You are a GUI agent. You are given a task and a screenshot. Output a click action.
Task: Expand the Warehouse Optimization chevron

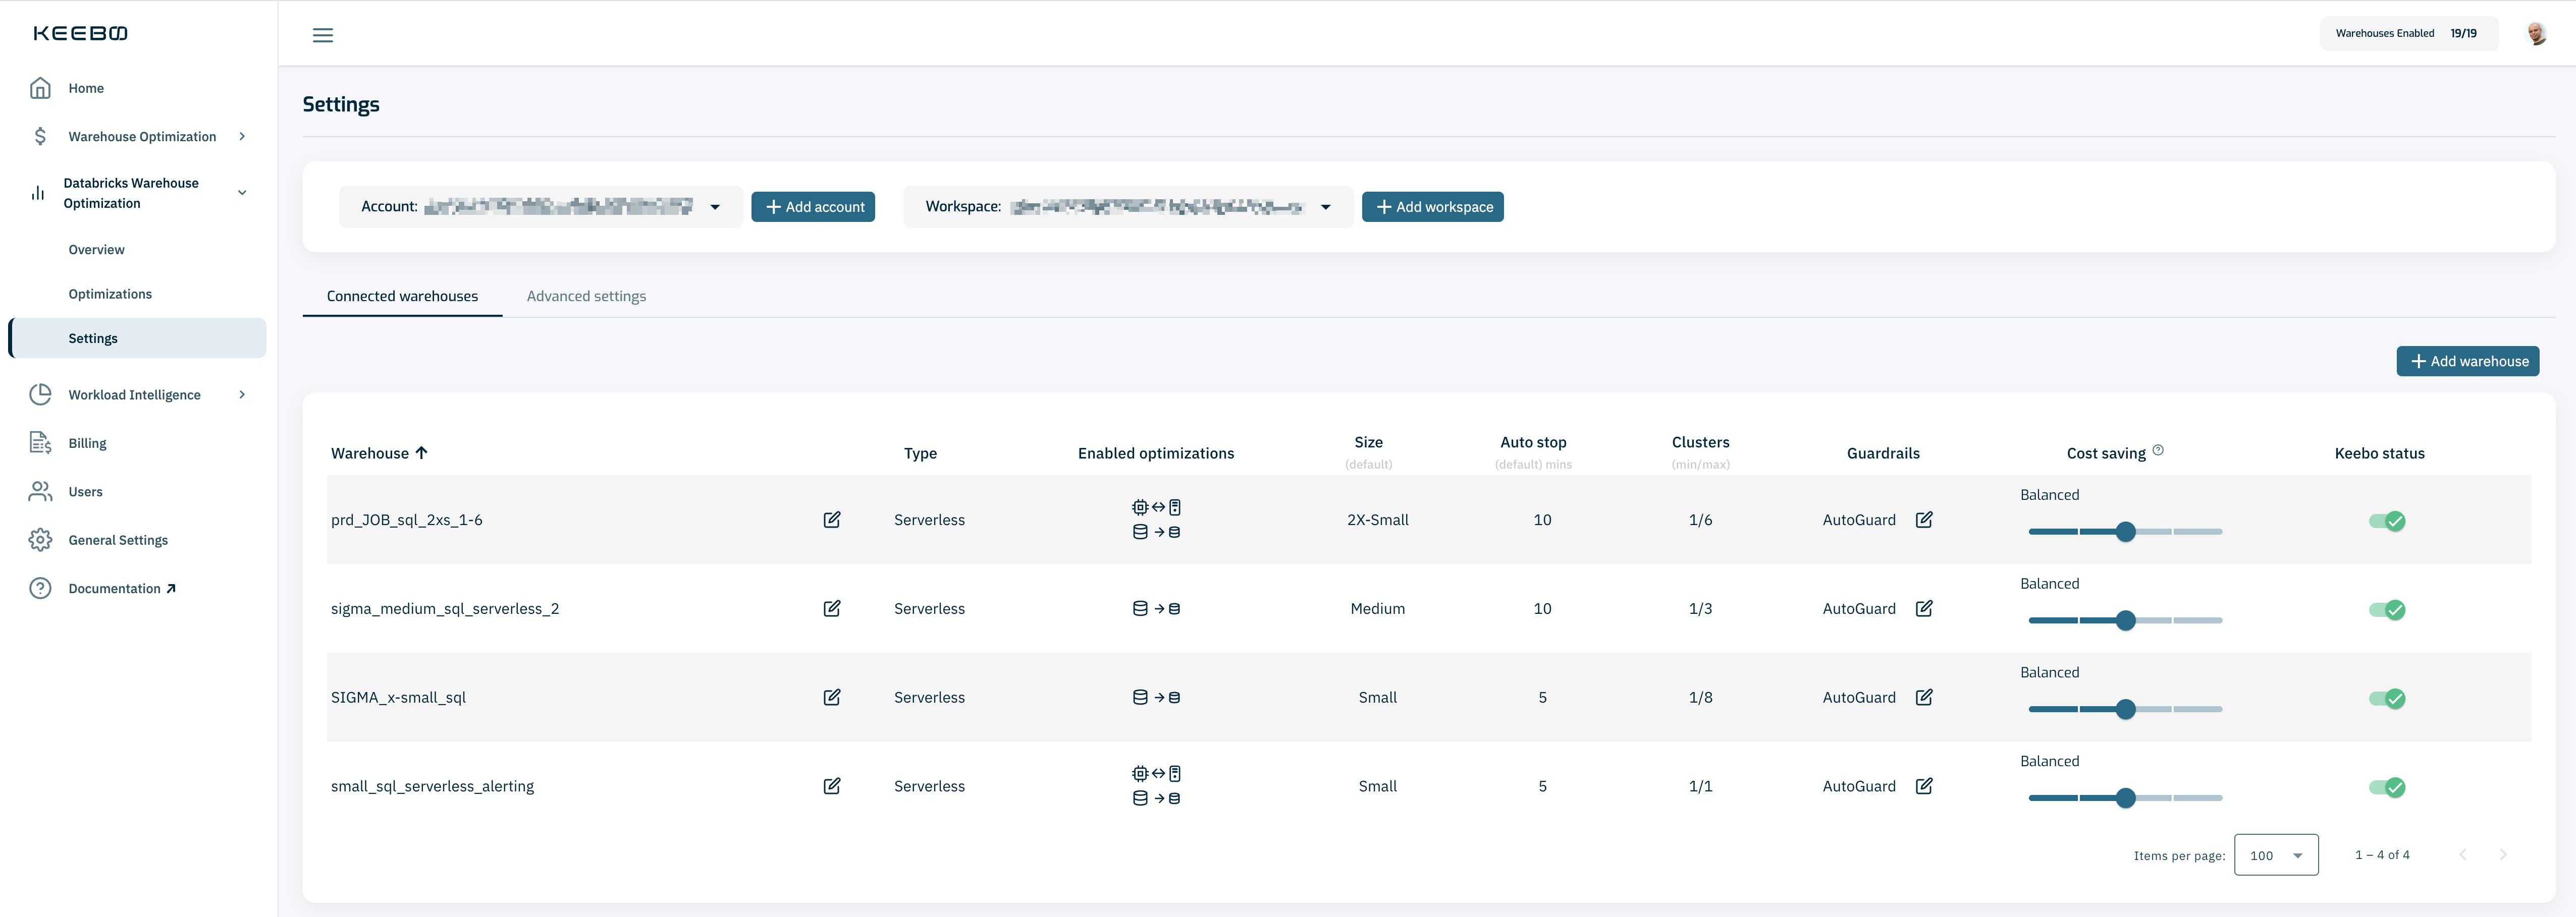coord(242,136)
